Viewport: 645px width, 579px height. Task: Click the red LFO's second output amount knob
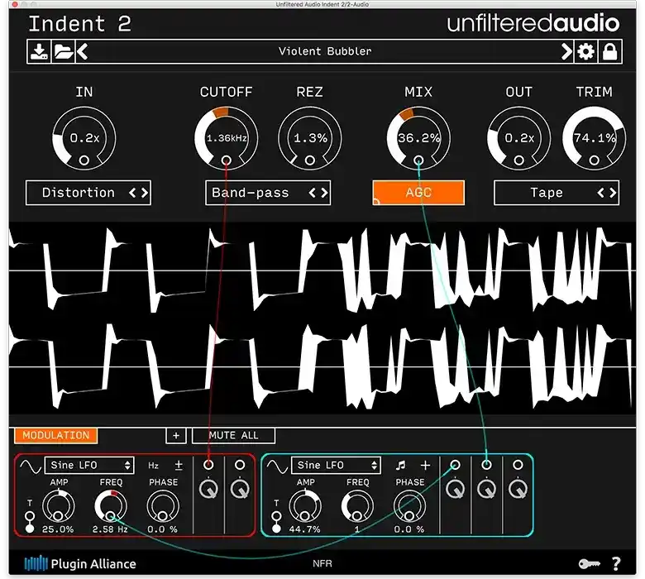coord(240,489)
